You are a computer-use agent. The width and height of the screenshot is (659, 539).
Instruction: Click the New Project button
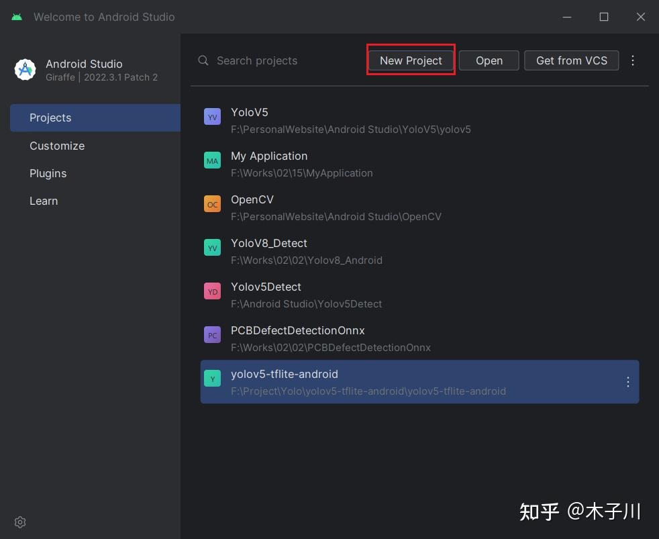[x=410, y=60]
